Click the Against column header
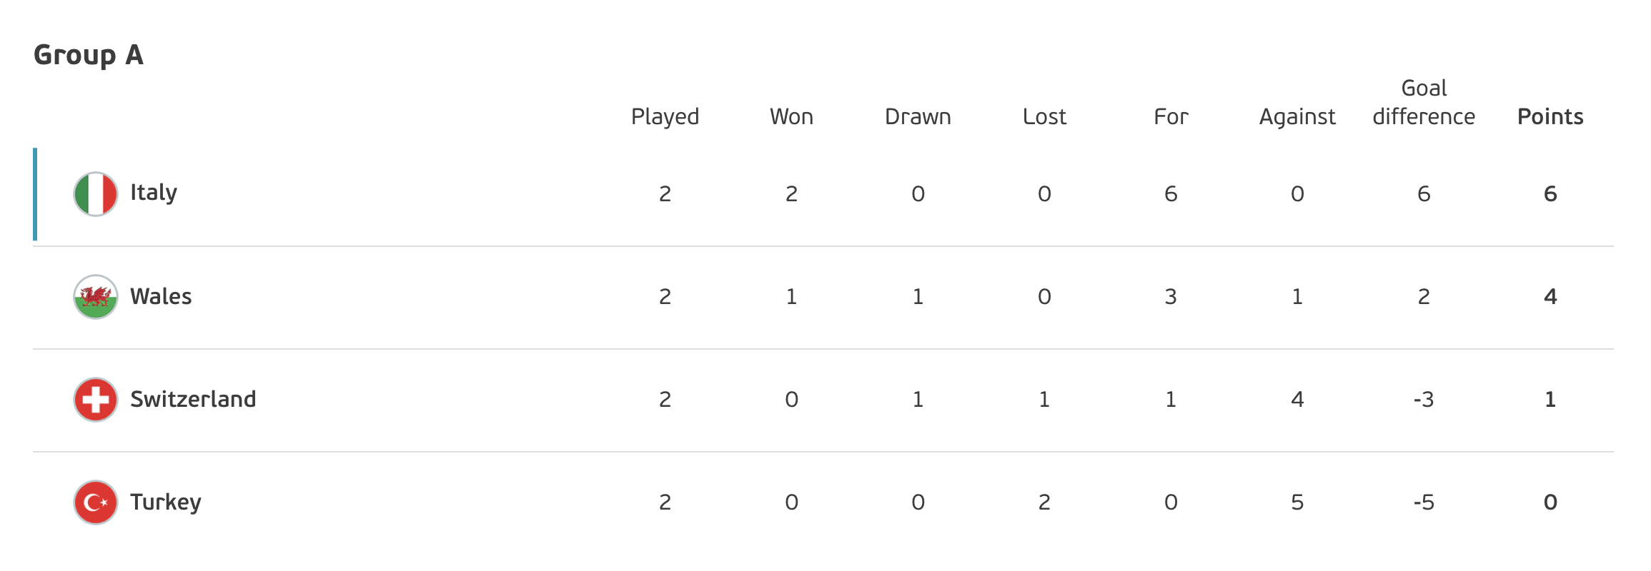 click(1297, 116)
